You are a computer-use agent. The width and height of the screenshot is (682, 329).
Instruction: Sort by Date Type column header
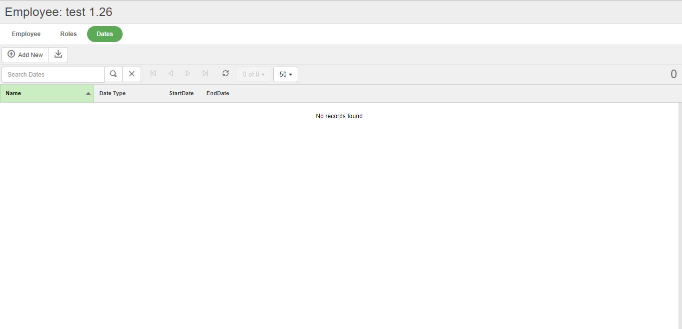pyautogui.click(x=113, y=94)
